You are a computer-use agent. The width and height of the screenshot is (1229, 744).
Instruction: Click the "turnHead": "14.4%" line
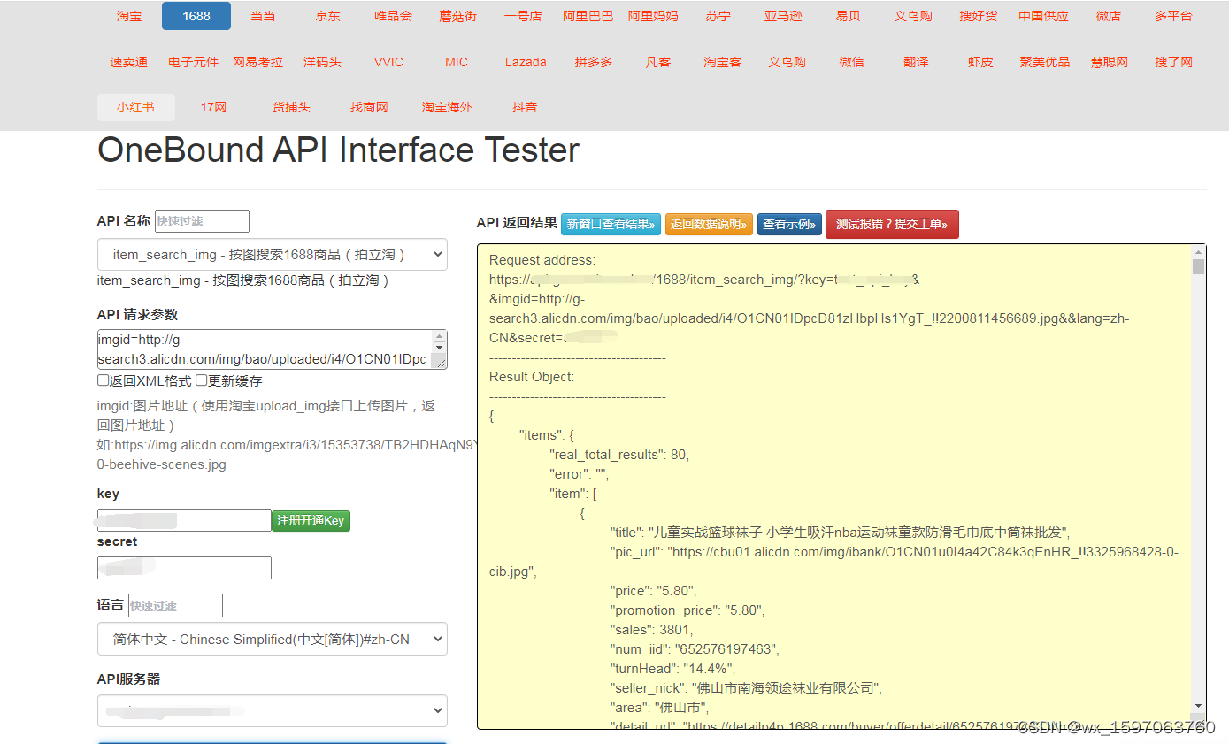(x=672, y=669)
